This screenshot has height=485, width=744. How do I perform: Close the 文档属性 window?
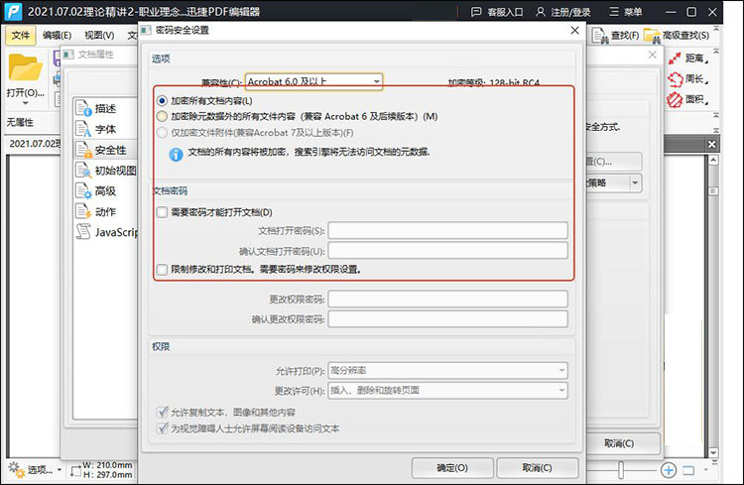click(653, 55)
